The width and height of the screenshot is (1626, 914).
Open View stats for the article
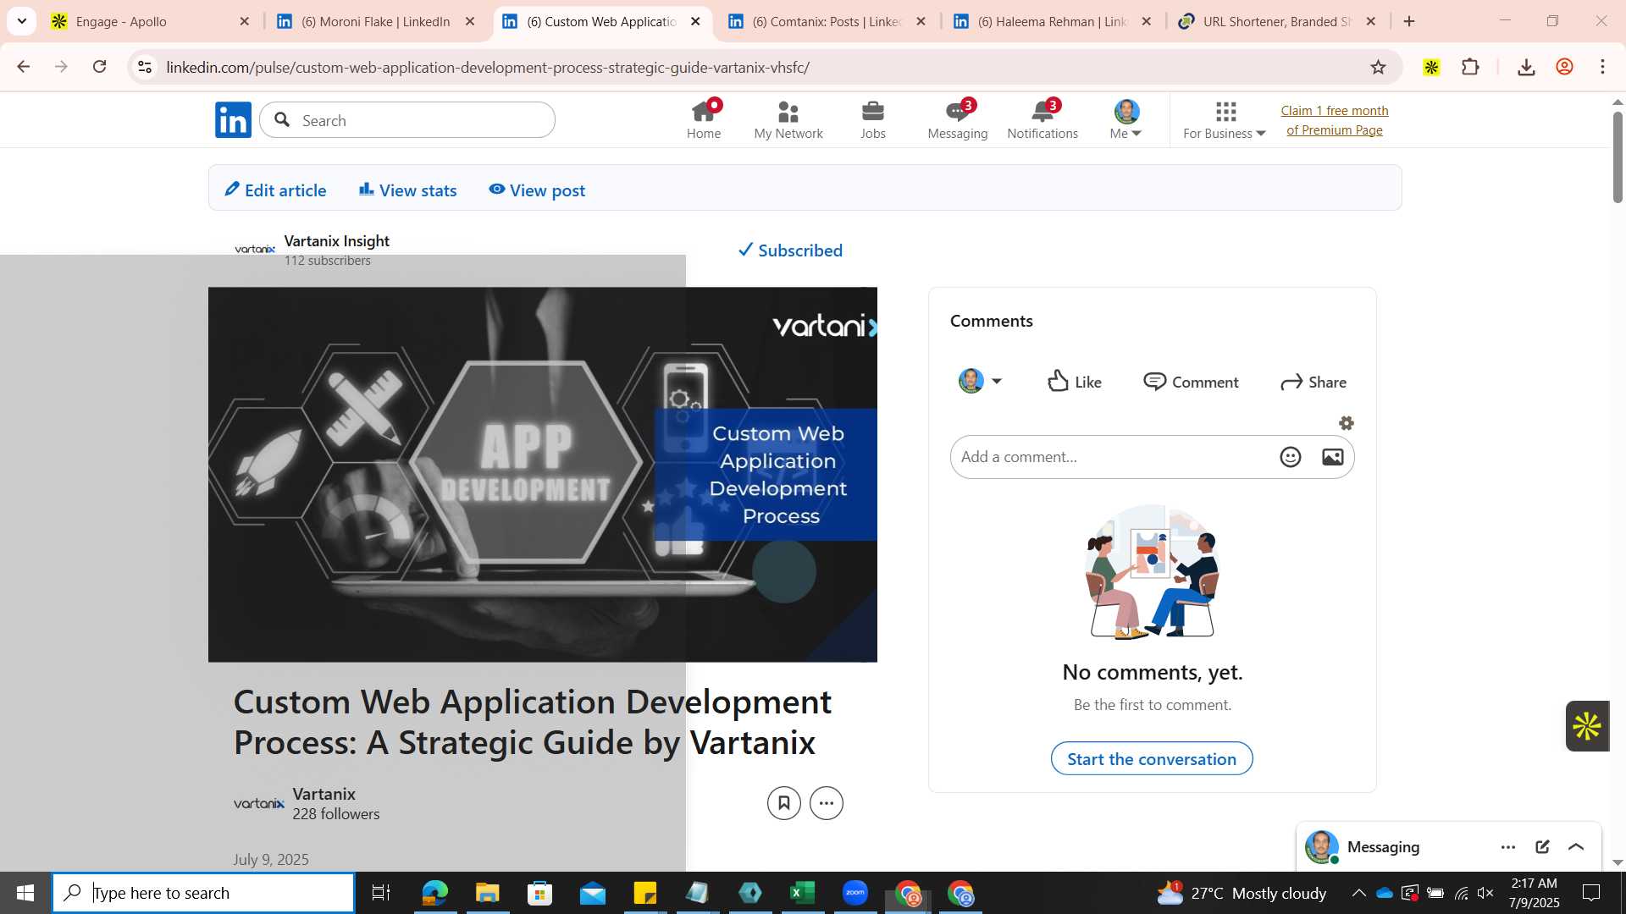tap(407, 190)
